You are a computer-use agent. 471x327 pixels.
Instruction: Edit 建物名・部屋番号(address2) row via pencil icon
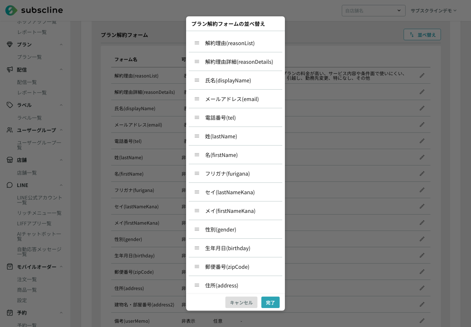(422, 304)
